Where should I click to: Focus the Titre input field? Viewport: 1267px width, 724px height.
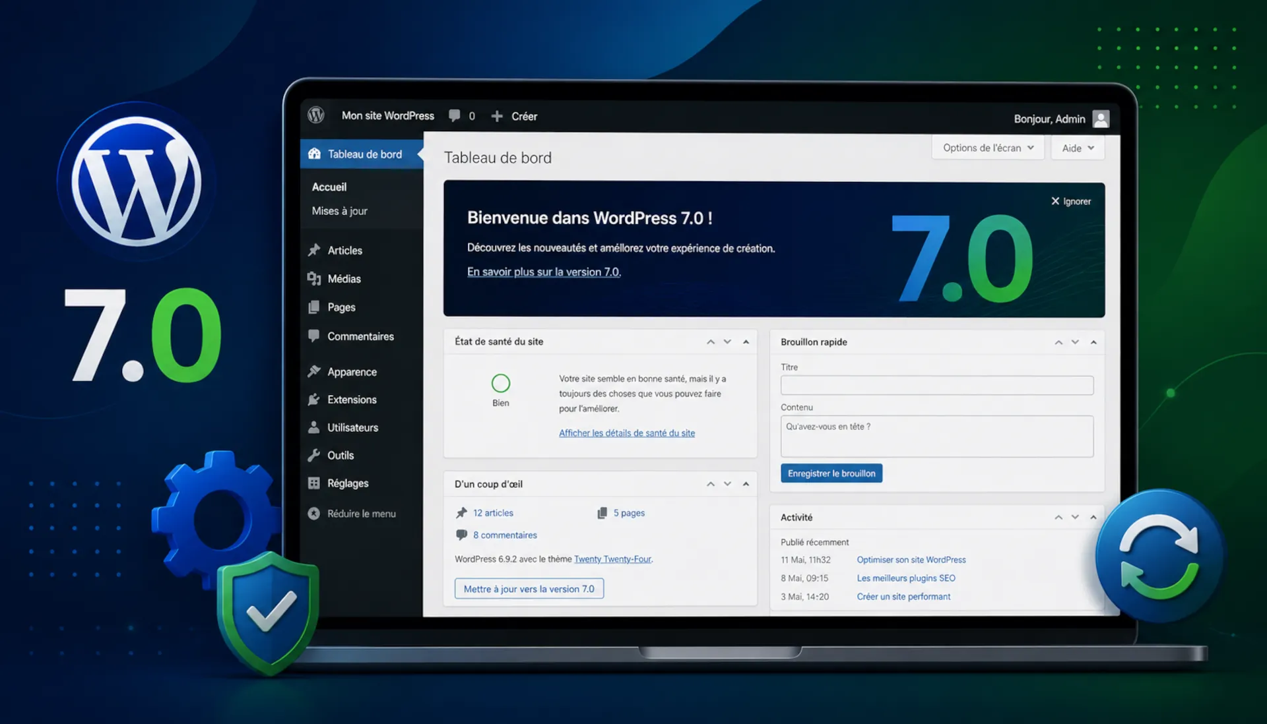pyautogui.click(x=937, y=385)
